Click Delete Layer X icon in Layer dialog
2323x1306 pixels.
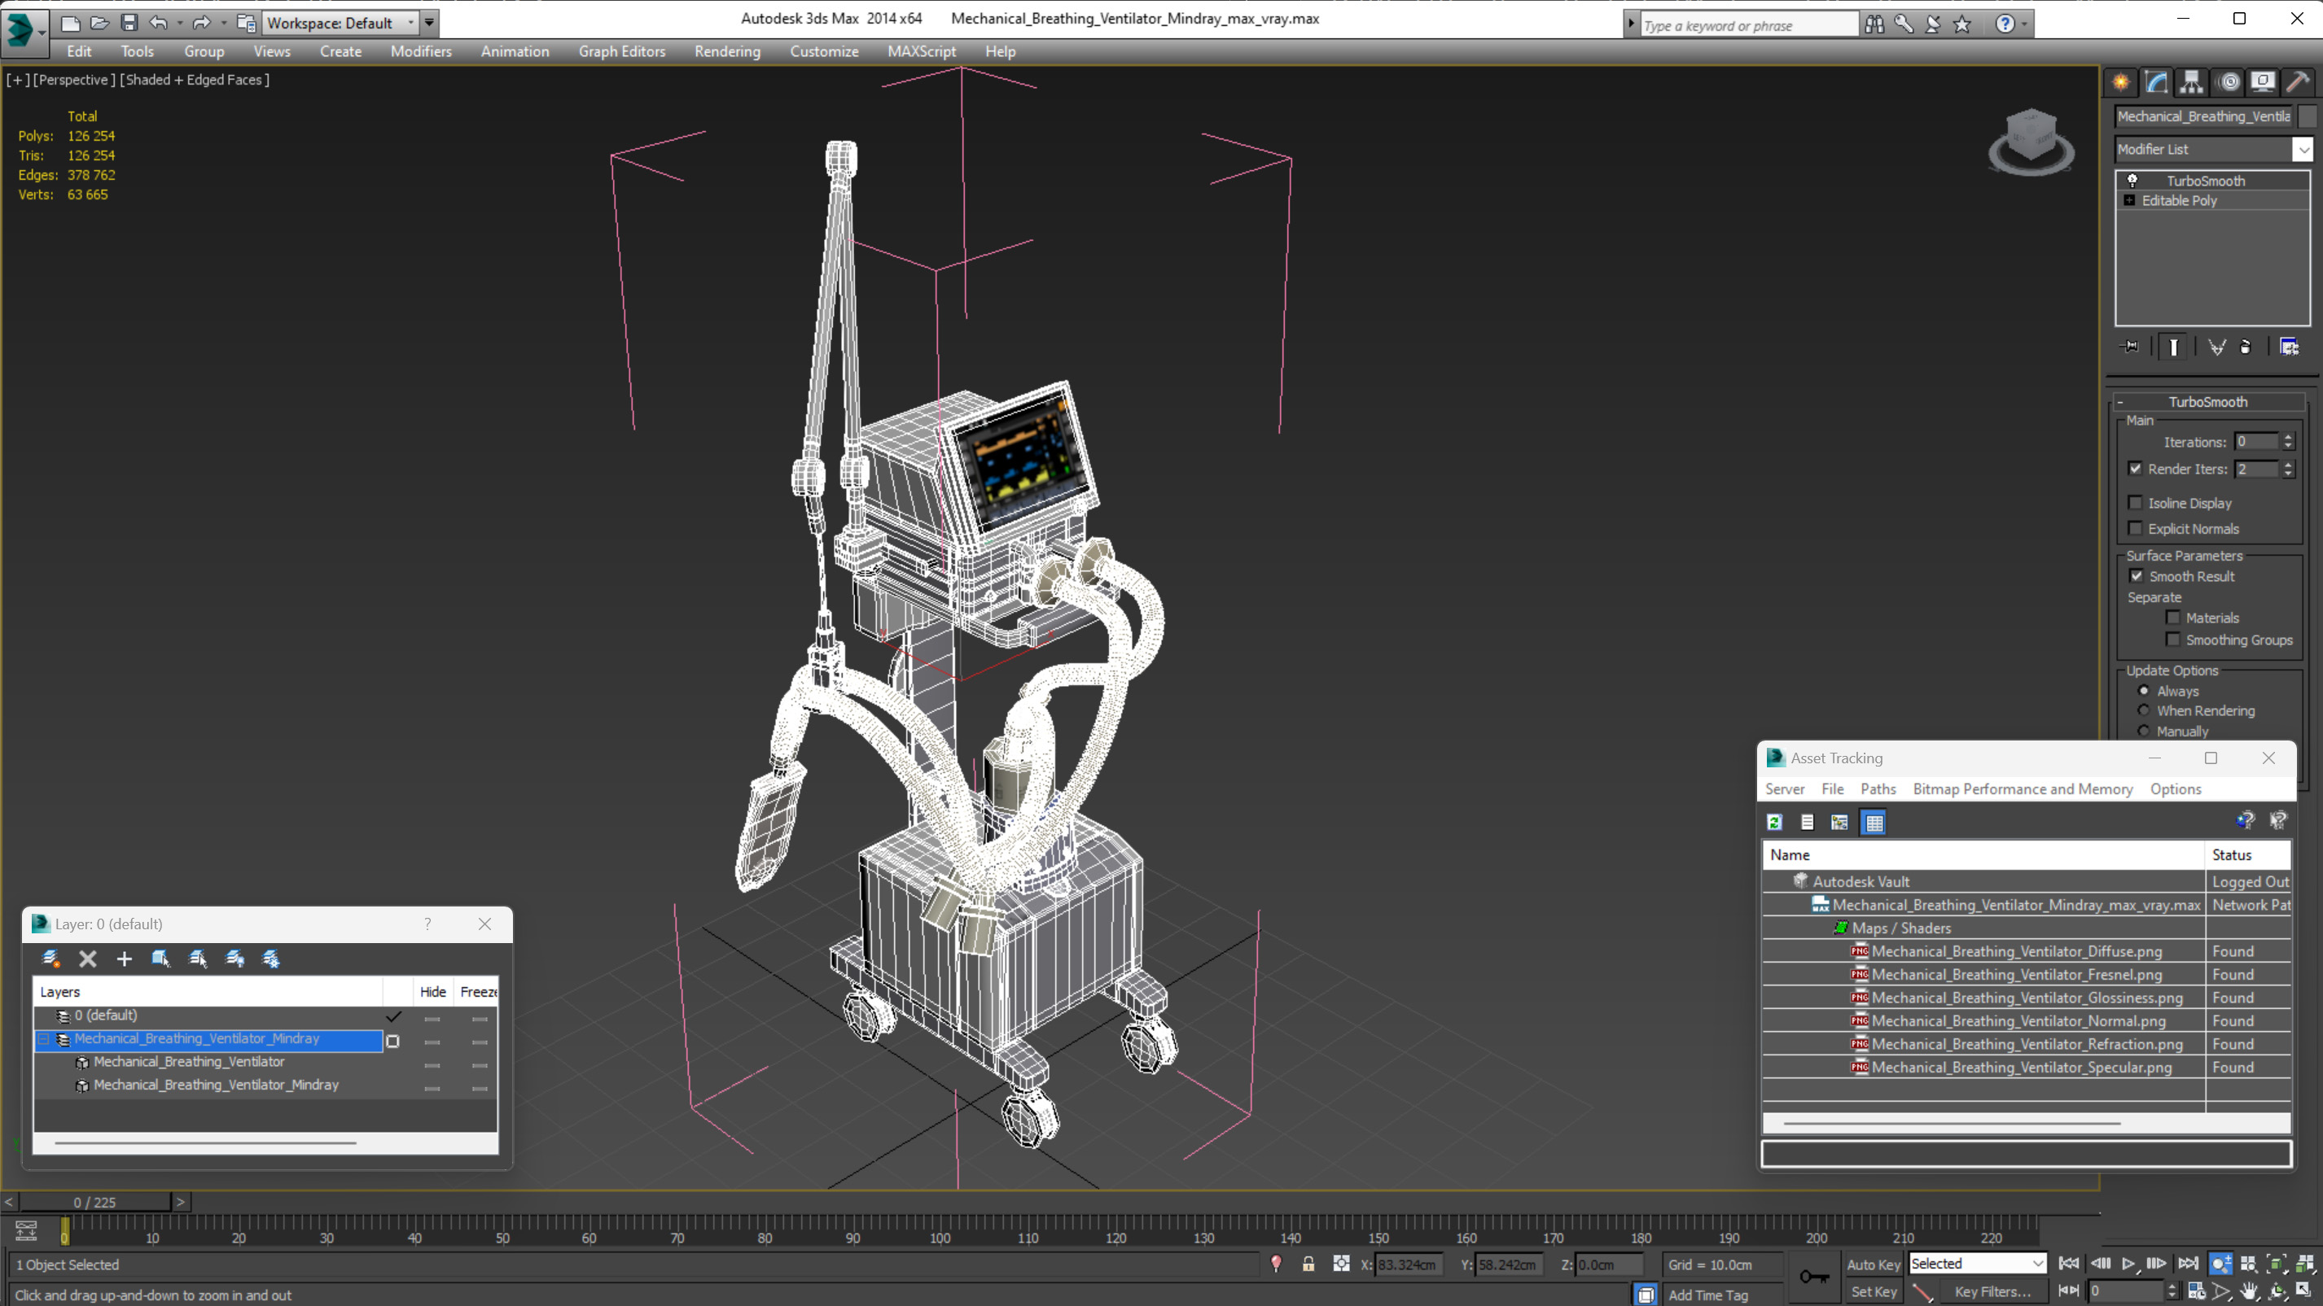point(87,958)
